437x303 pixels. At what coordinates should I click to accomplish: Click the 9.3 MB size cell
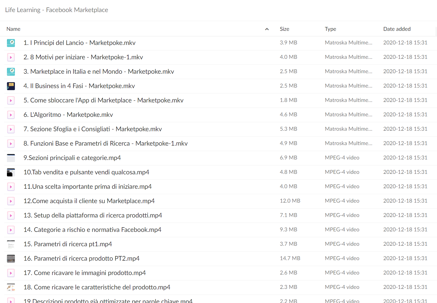pyautogui.click(x=288, y=230)
